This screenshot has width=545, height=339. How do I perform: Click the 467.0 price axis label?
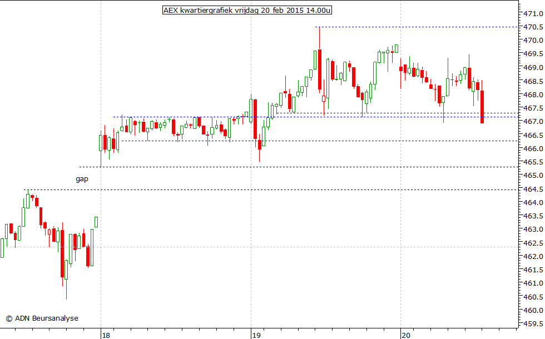coord(533,122)
